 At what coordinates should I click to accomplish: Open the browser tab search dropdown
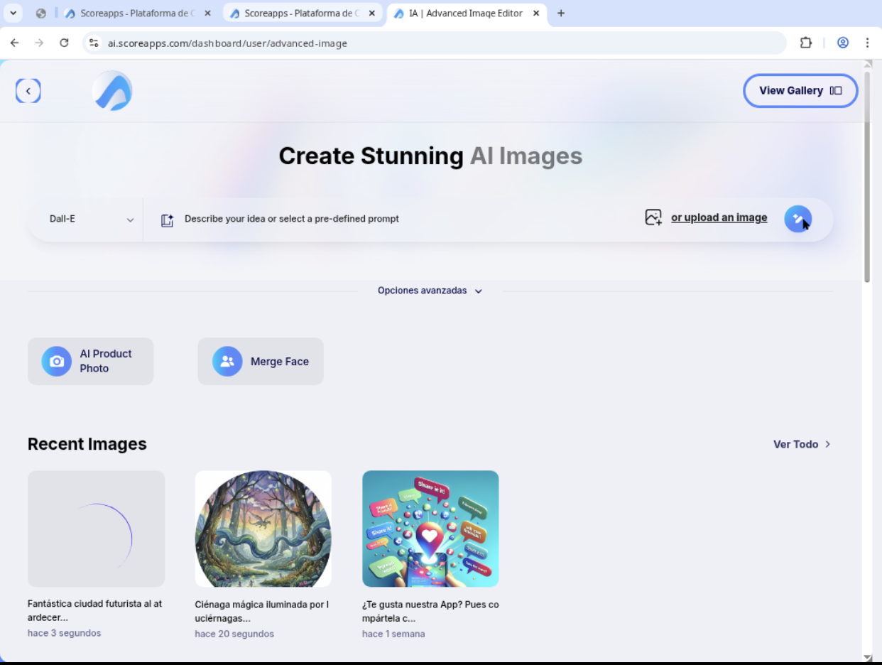(x=13, y=13)
